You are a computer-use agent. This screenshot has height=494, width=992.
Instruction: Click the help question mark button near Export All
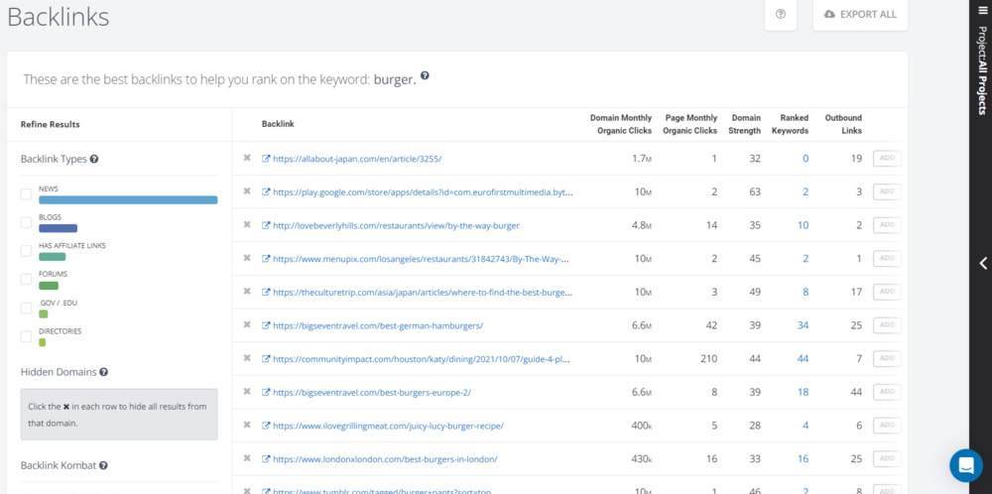[x=780, y=15]
